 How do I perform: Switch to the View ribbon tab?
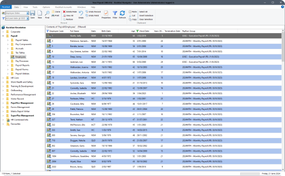click(26, 7)
